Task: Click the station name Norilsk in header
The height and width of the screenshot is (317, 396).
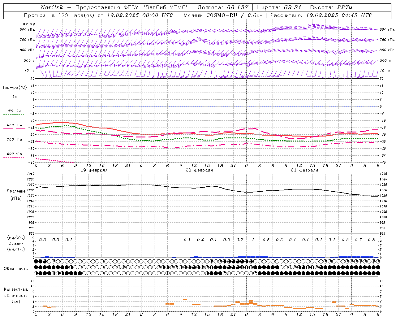Action: pos(51,7)
